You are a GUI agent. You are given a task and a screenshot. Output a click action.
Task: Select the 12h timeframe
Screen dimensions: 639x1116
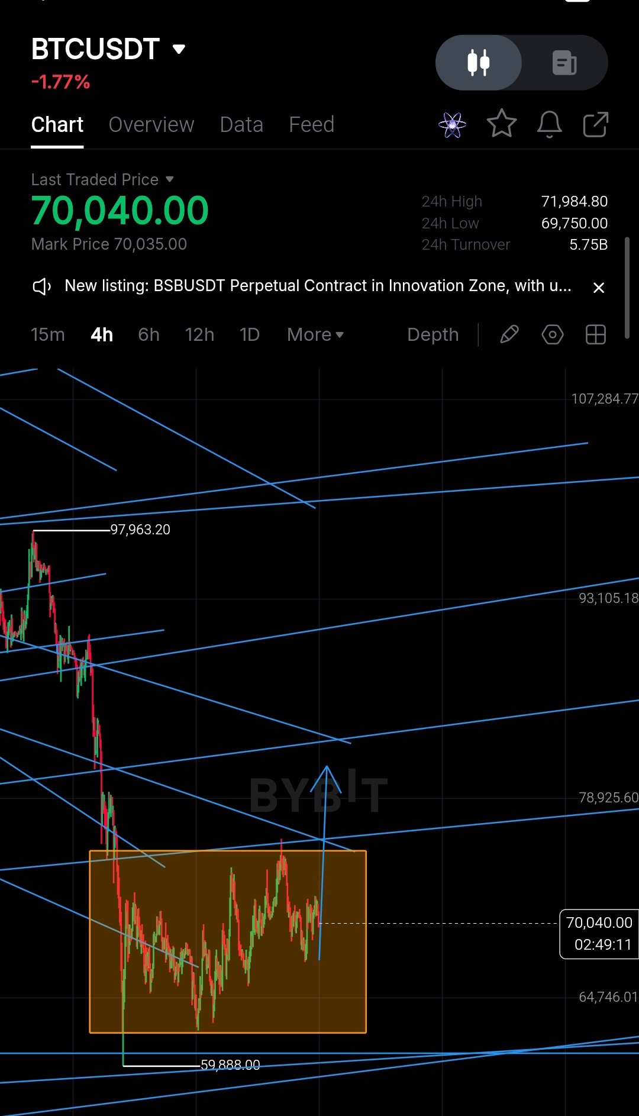coord(199,335)
